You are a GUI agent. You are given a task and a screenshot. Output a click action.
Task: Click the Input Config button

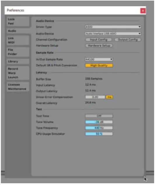[x=98, y=40]
